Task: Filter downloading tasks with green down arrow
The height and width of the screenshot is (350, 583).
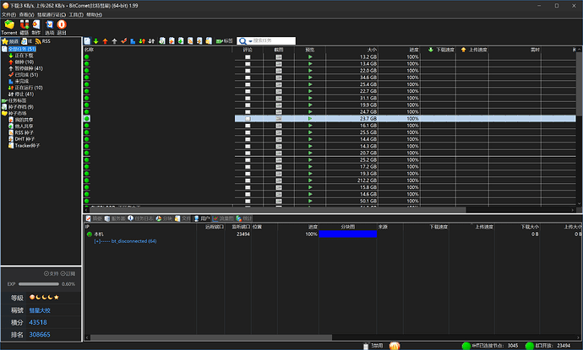Action: 96,40
